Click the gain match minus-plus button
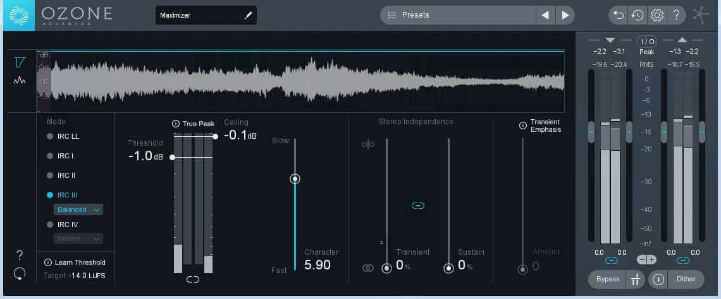 tap(647, 260)
